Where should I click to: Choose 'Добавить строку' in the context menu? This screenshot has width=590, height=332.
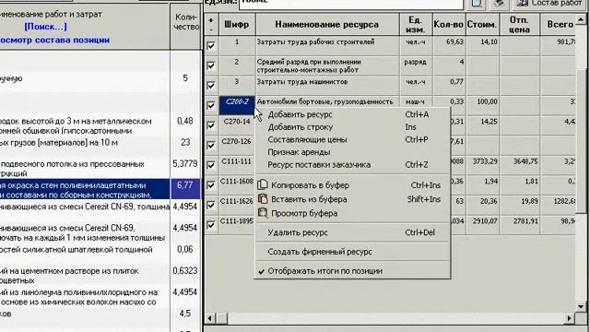click(x=352, y=127)
